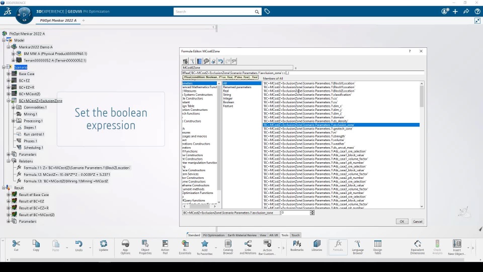Switch to the View tab
The width and height of the screenshot is (483, 272).
click(x=263, y=235)
